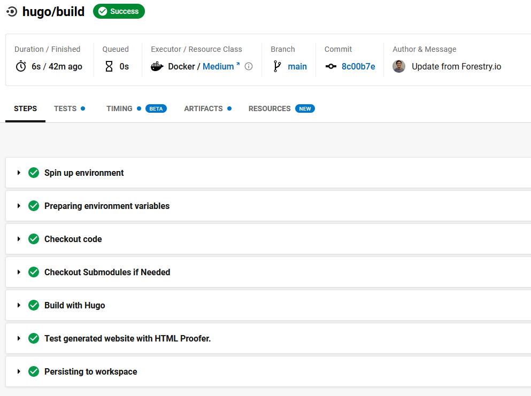Click green check on Persisting to workspace
531x396 pixels.
[34, 371]
